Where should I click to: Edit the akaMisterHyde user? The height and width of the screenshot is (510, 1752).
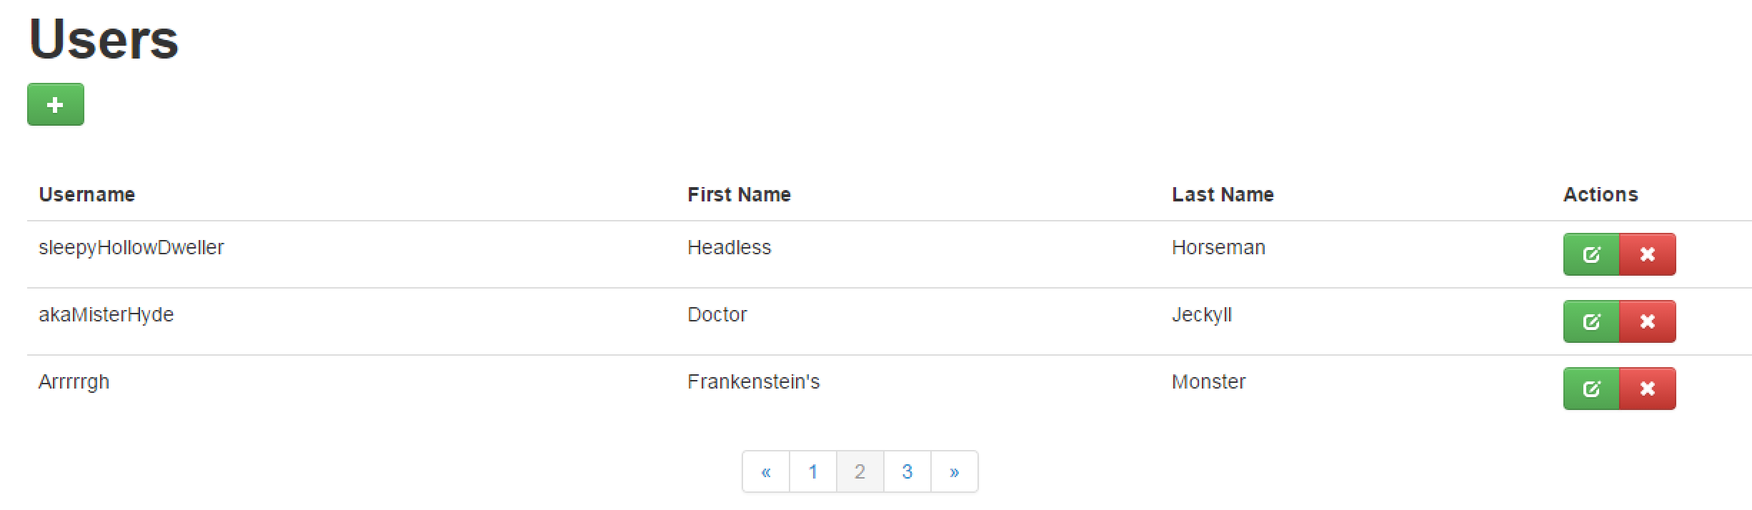click(1591, 321)
